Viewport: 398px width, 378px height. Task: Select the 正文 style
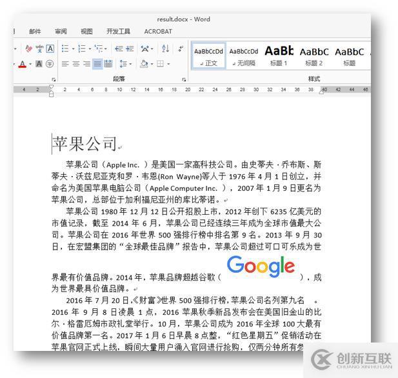(208, 56)
